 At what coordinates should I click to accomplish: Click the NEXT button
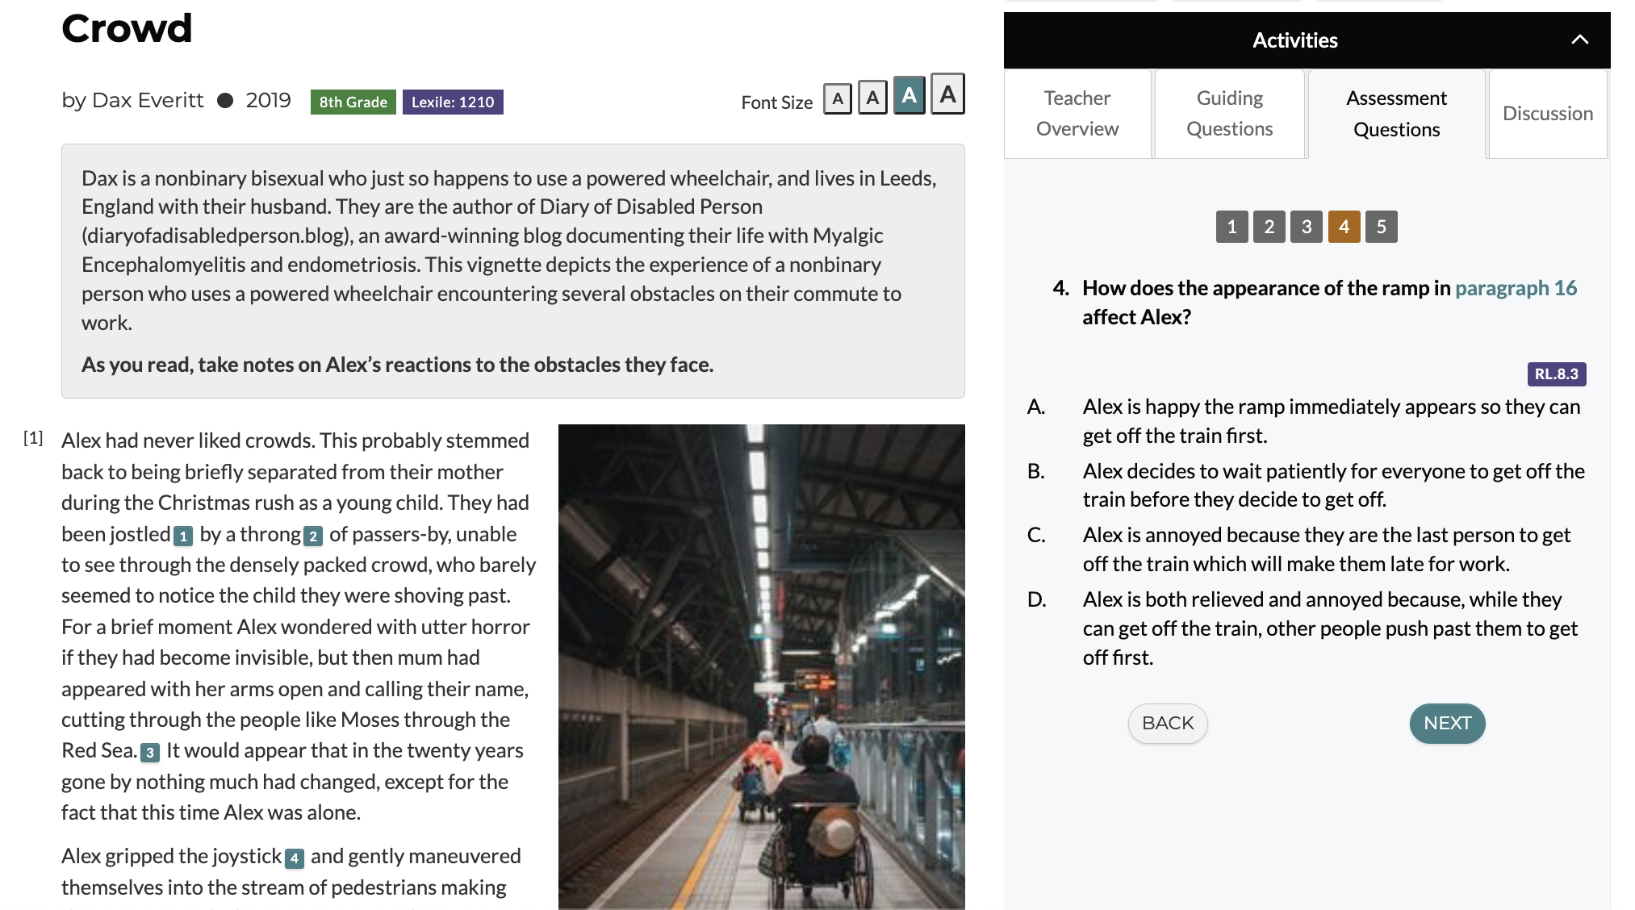point(1447,723)
